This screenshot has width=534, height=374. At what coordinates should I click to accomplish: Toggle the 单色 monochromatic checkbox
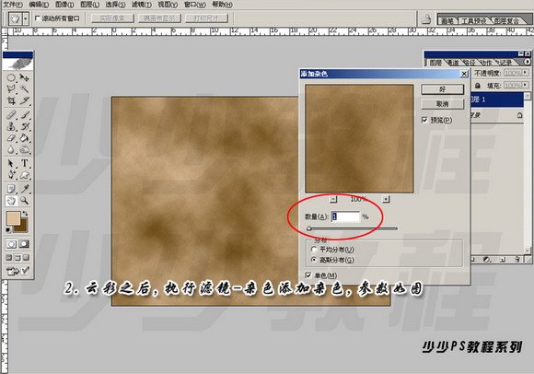coord(308,275)
